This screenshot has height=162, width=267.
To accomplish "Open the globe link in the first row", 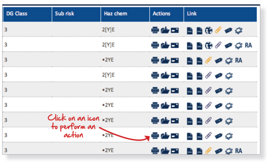I will (208, 31).
